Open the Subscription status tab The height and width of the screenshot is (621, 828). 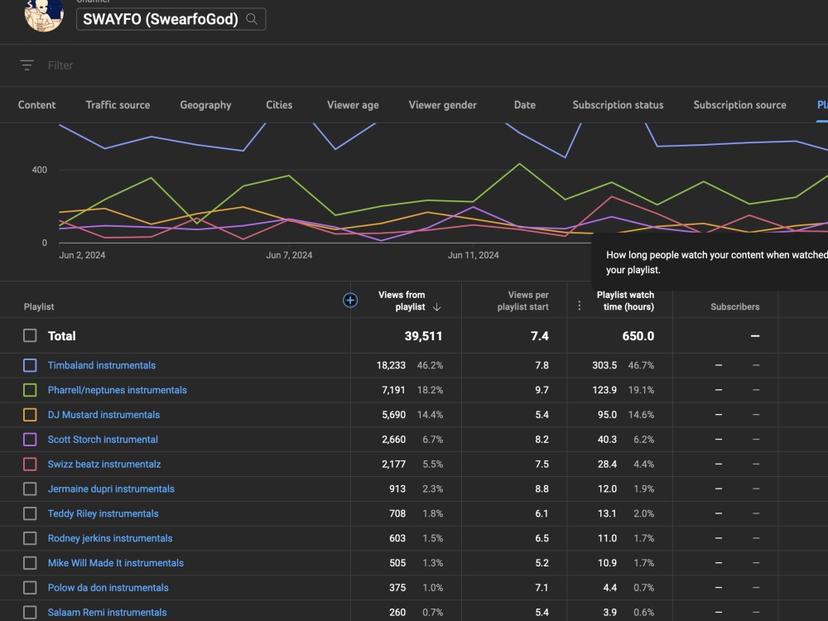[618, 104]
